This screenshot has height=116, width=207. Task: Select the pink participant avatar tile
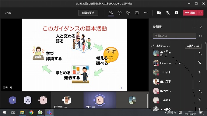click(x=43, y=100)
